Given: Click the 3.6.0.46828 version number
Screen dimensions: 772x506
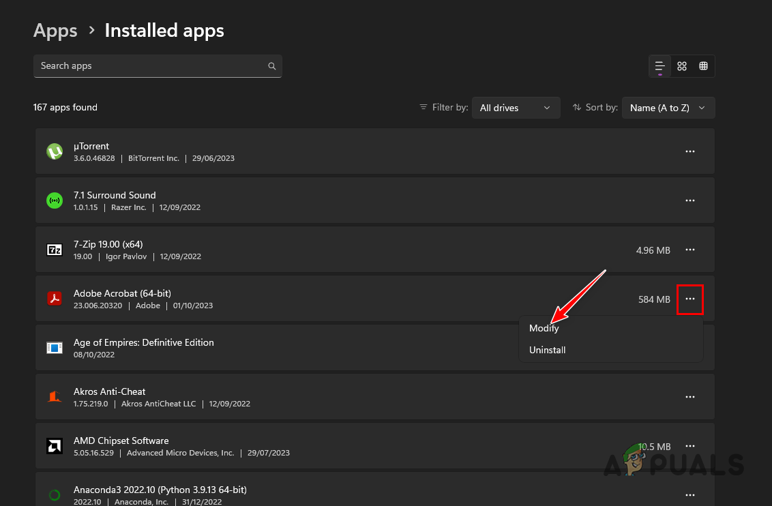Looking at the screenshot, I should [94, 158].
